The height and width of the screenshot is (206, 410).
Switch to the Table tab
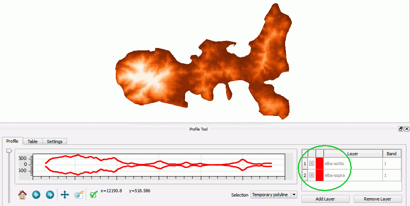(33, 142)
